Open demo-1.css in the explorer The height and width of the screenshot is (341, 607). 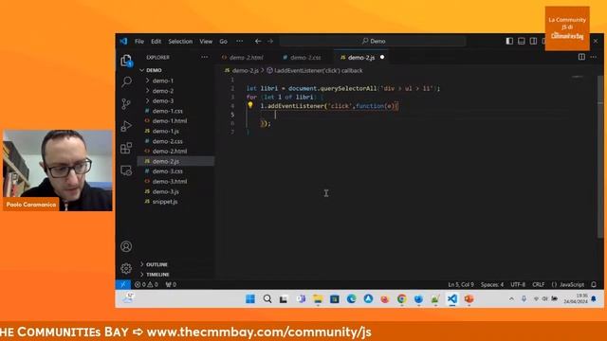pos(176,111)
